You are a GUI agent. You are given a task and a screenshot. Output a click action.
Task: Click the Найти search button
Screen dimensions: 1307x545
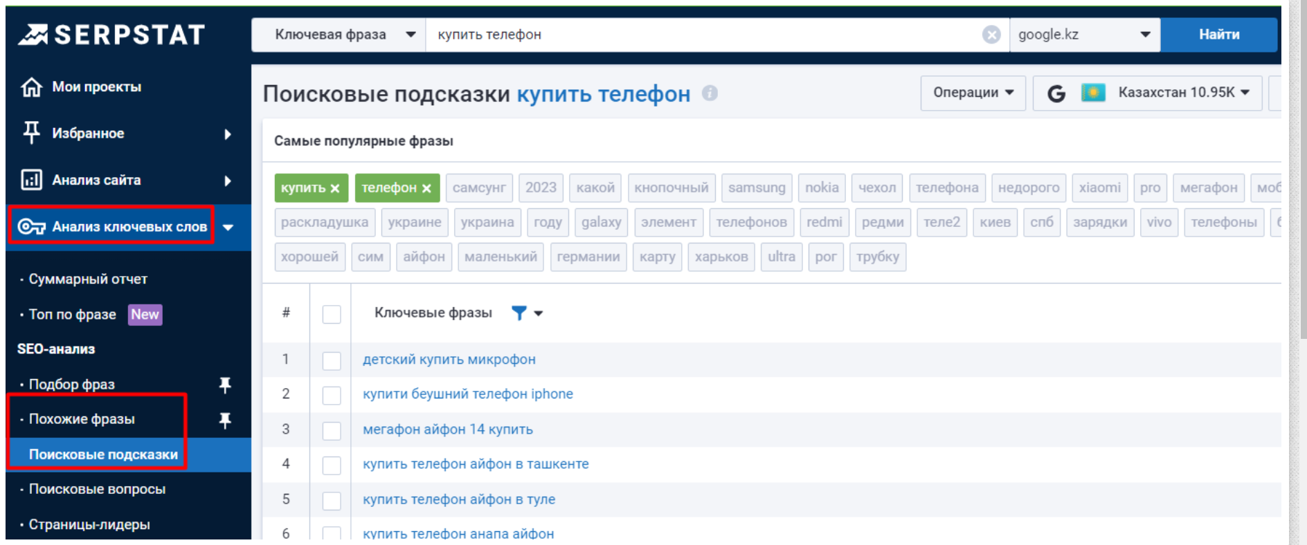[1219, 35]
